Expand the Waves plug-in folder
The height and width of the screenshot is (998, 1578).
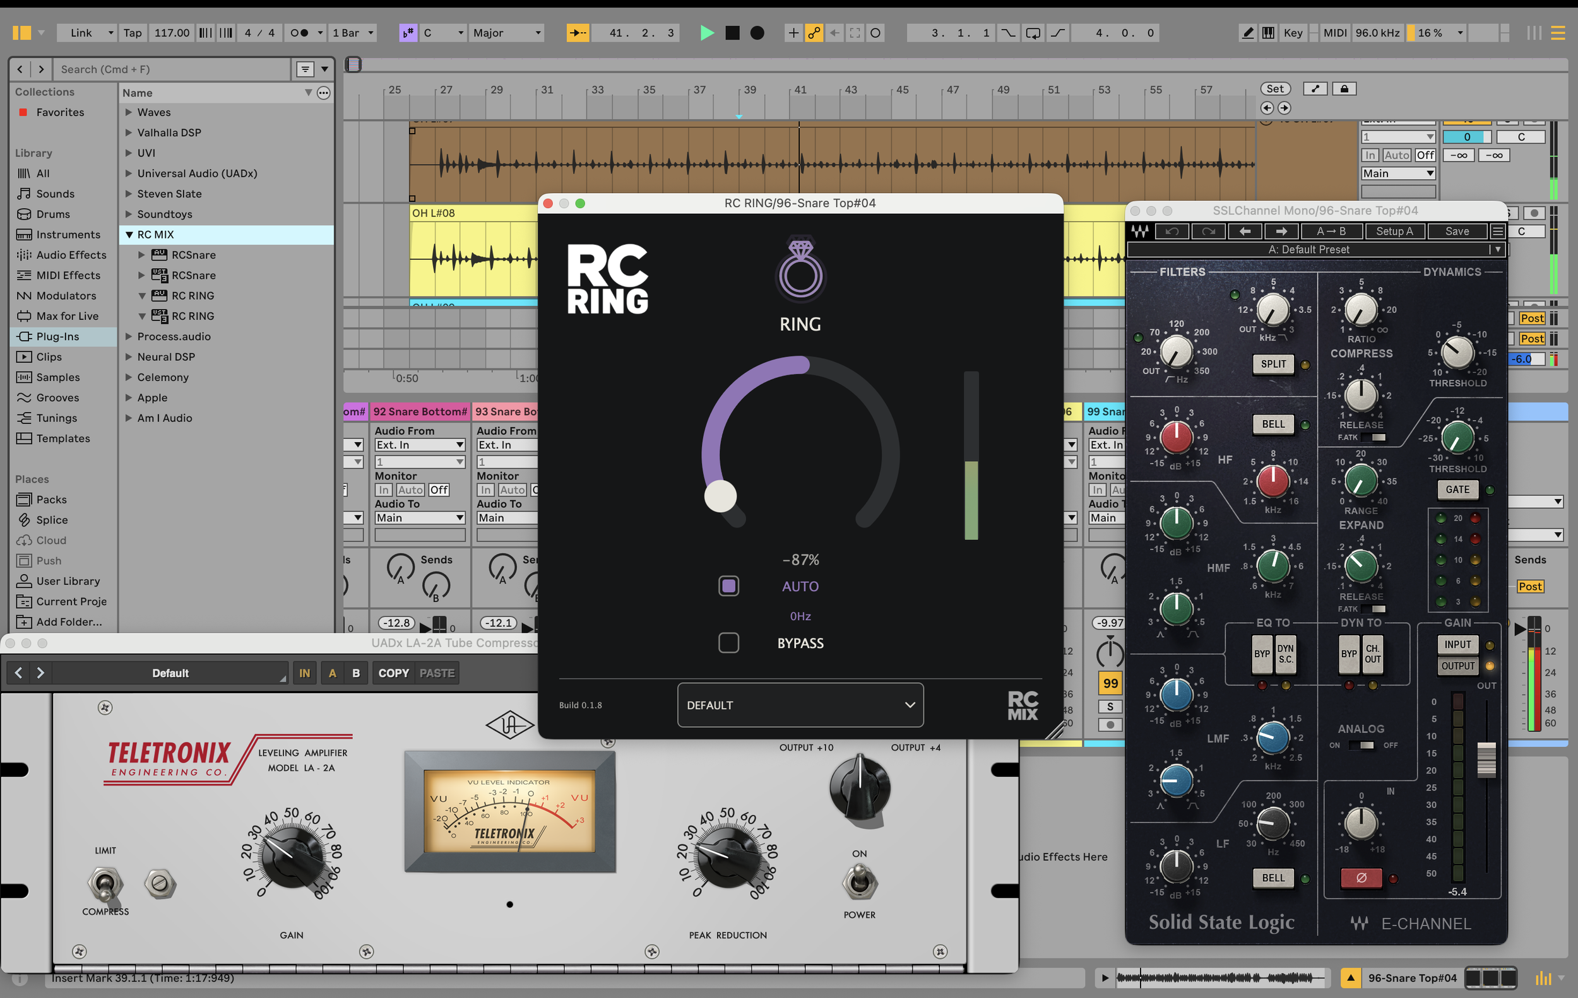(129, 112)
